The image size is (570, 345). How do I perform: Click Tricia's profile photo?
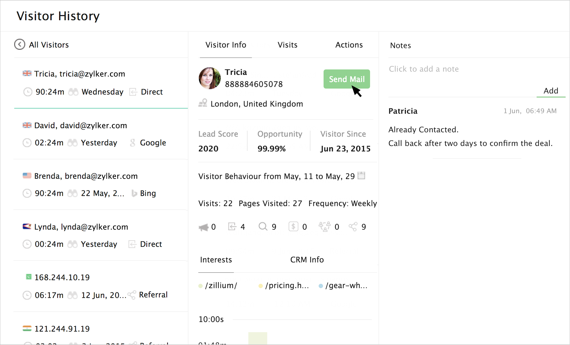pos(210,78)
